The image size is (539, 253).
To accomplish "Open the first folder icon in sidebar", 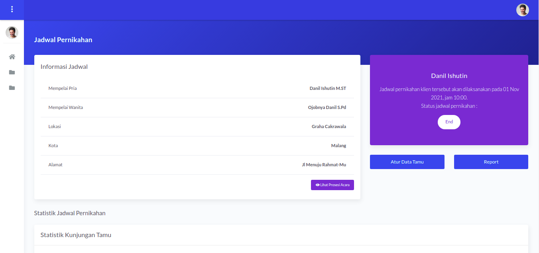I will pyautogui.click(x=12, y=72).
